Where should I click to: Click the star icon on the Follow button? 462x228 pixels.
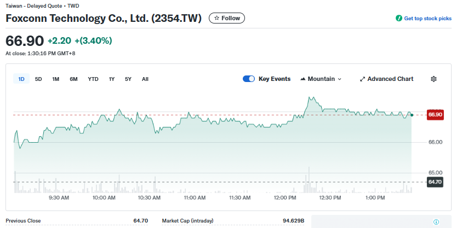[x=217, y=18]
